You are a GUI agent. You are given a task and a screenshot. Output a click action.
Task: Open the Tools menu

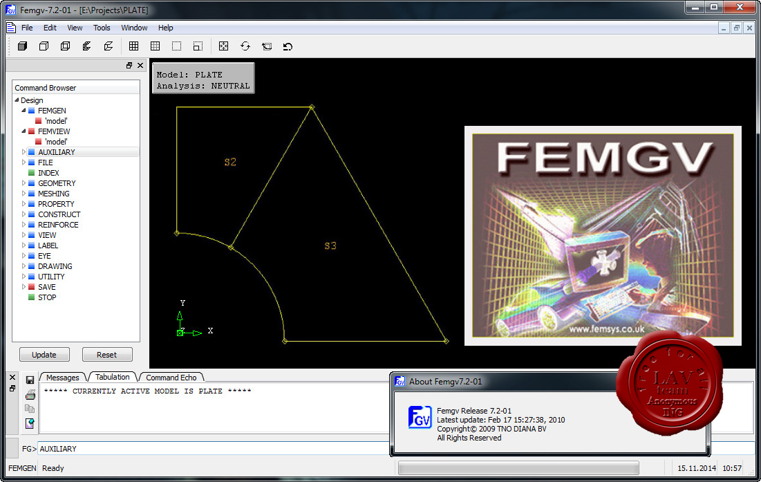click(102, 28)
